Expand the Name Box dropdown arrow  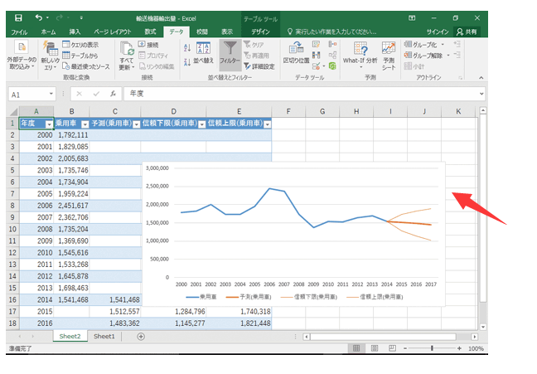(51, 94)
